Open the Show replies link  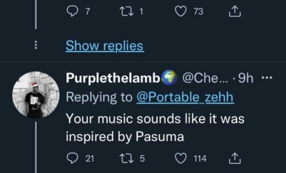point(104,45)
